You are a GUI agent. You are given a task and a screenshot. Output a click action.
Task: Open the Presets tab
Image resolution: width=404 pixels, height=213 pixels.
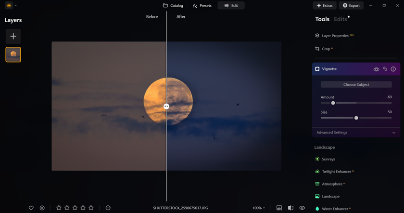pyautogui.click(x=202, y=5)
